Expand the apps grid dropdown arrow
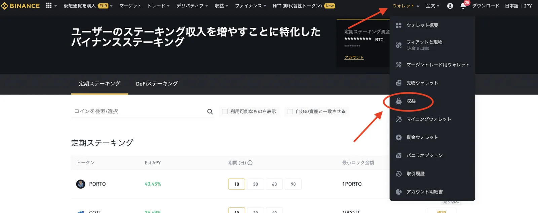Image resolution: width=538 pixels, height=213 pixels. 56,6
